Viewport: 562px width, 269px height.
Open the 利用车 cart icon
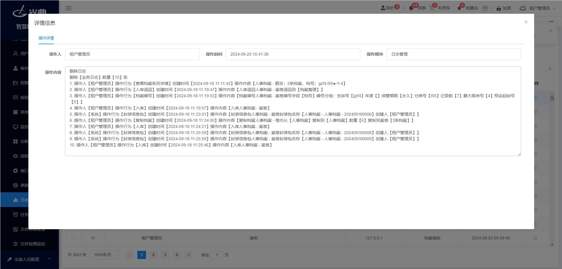(432, 8)
